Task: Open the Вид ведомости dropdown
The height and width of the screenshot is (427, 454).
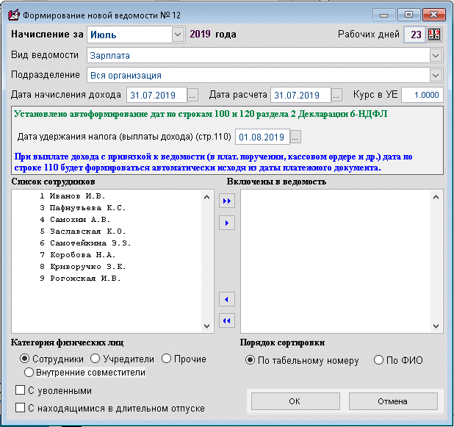Action: tap(436, 55)
